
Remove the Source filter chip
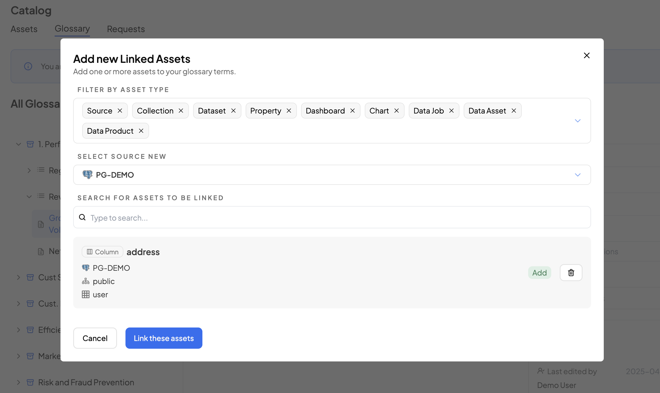(x=120, y=111)
